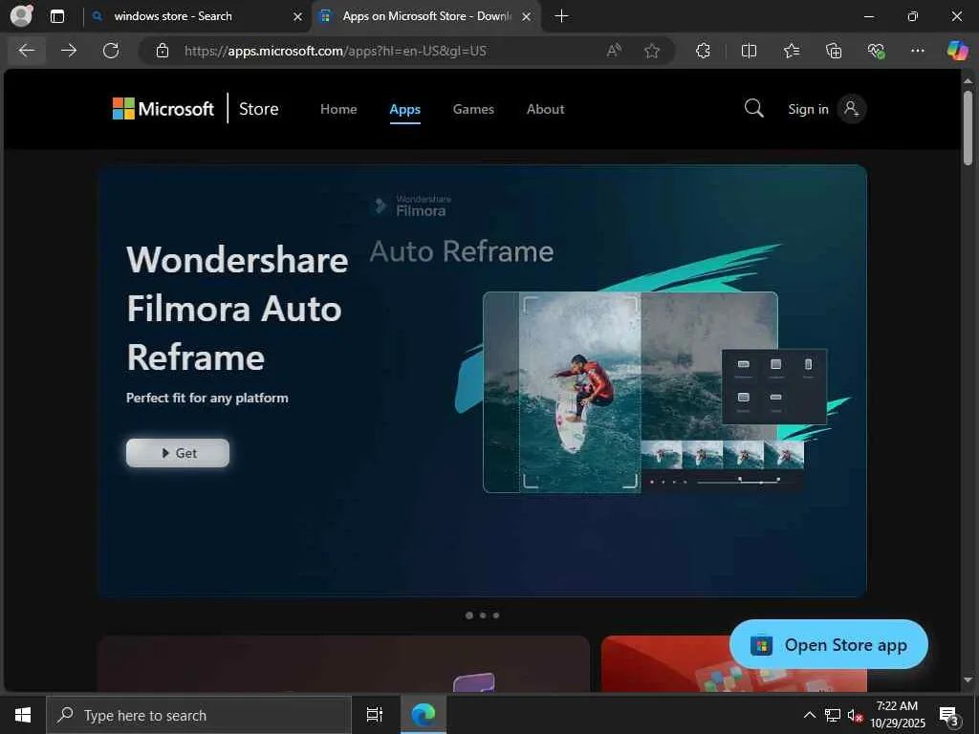Open the Extensions puzzle icon
Screen dimensions: 979x734
click(703, 51)
